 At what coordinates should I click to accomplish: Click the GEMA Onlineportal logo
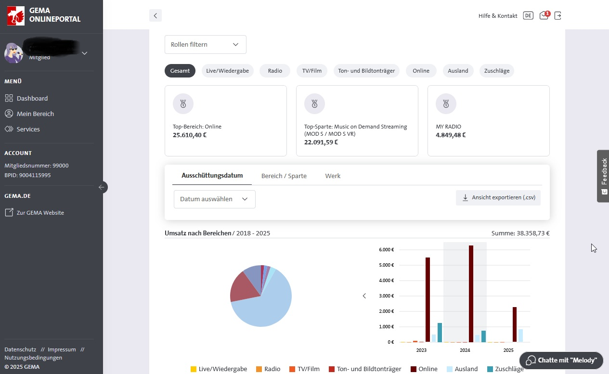44,15
